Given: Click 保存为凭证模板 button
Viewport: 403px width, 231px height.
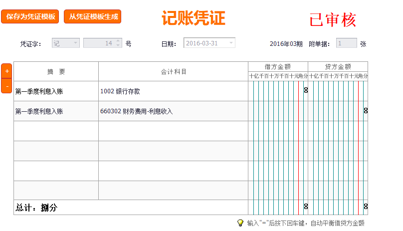Looking at the screenshot, I should pos(30,16).
